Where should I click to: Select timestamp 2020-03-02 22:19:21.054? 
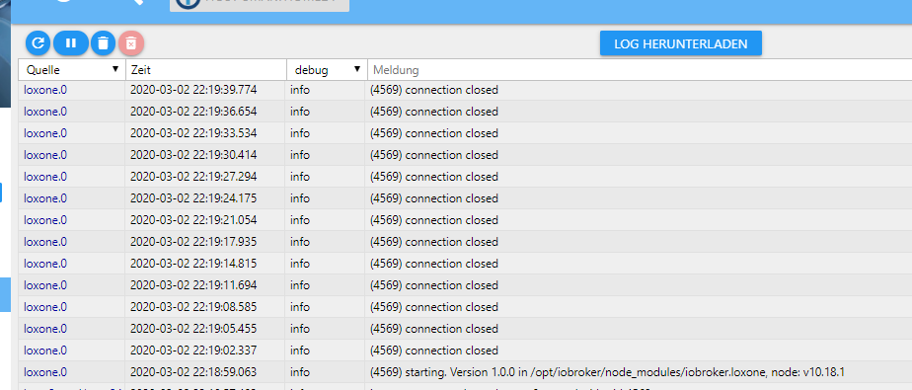193,220
